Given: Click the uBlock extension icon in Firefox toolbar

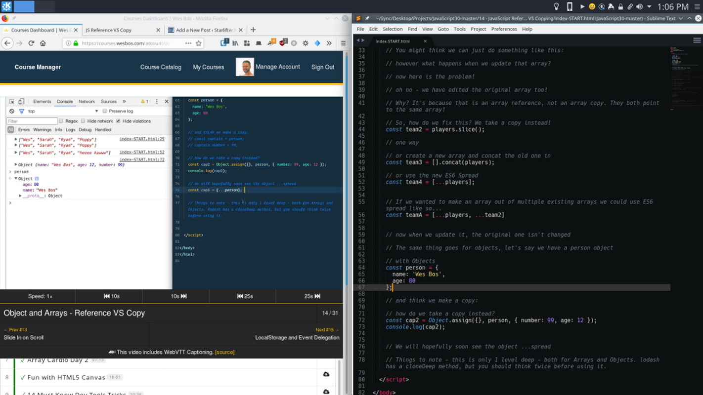Looking at the screenshot, I should [x=283, y=43].
